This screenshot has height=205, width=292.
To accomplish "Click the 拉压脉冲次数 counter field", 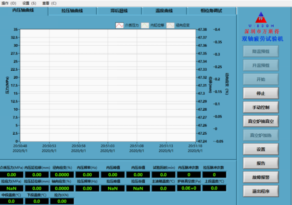I will click(214, 175).
